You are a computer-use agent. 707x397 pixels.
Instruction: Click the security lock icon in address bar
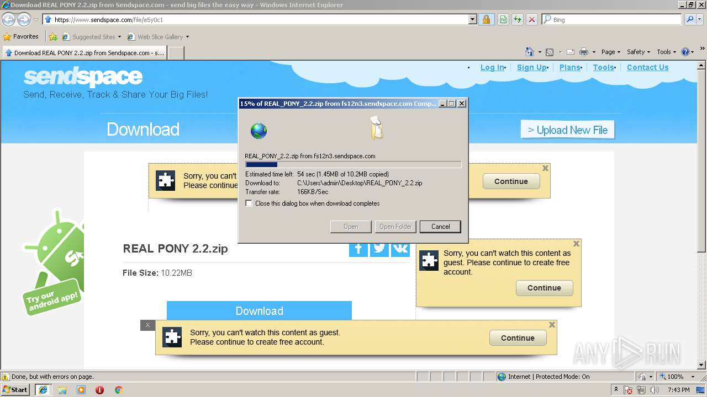click(x=486, y=20)
